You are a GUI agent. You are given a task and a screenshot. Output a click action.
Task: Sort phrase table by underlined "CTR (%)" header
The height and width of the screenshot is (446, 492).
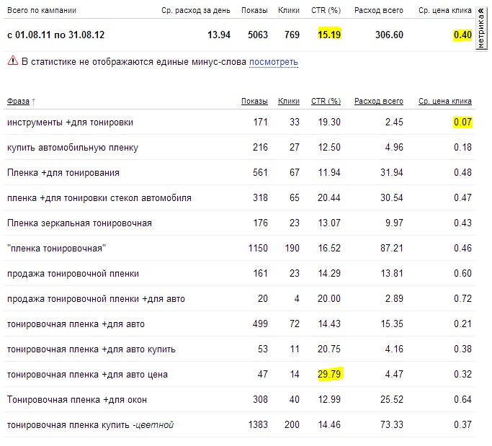tap(326, 102)
